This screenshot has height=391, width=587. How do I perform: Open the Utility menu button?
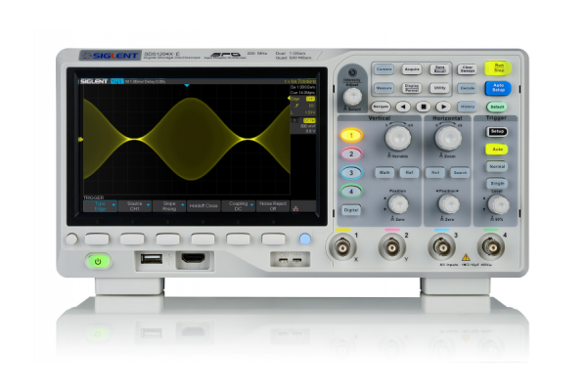point(439,88)
